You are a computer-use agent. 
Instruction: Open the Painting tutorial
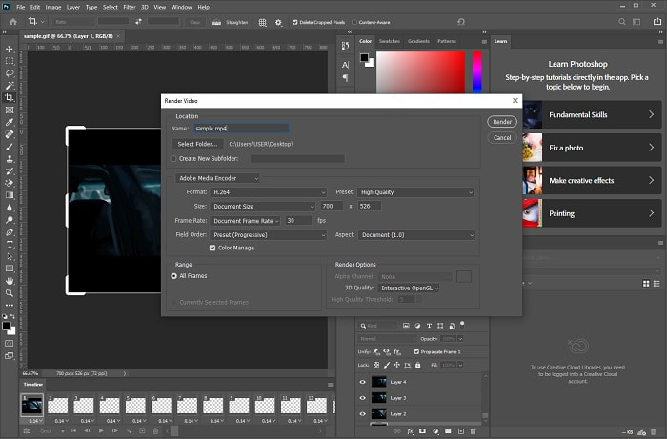(x=592, y=213)
